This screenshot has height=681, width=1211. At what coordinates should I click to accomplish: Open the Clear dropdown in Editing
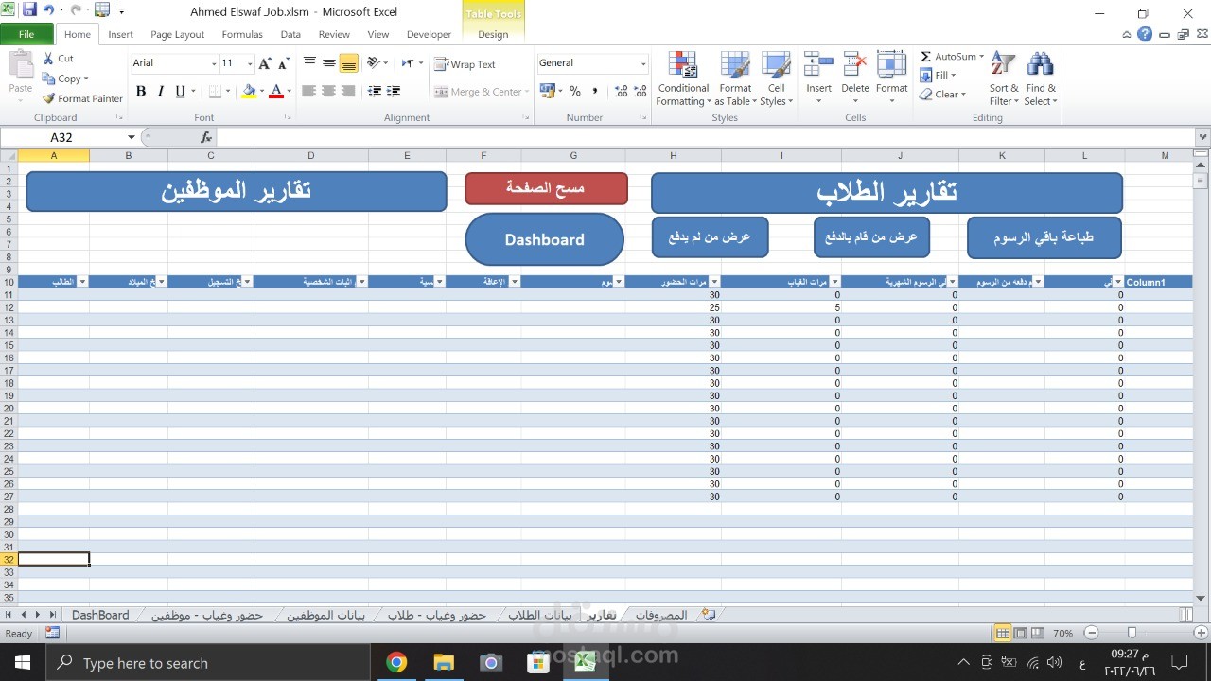click(x=943, y=95)
